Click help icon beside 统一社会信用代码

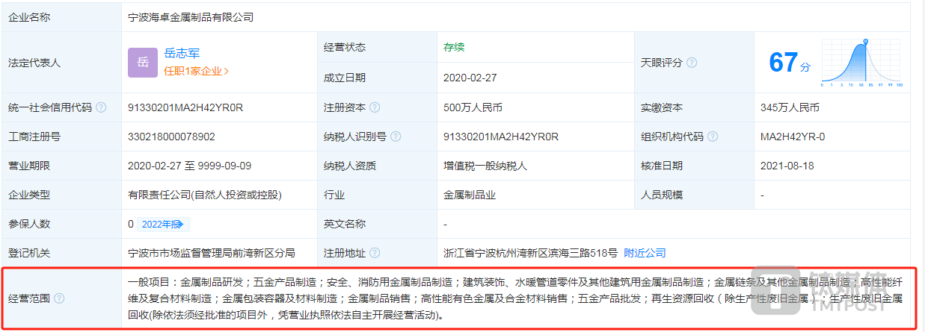pos(101,107)
